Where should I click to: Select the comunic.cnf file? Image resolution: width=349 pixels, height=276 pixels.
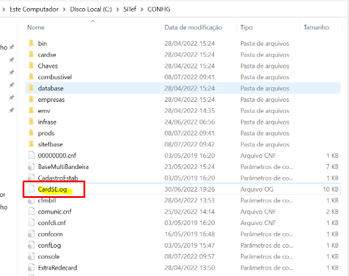click(55, 212)
